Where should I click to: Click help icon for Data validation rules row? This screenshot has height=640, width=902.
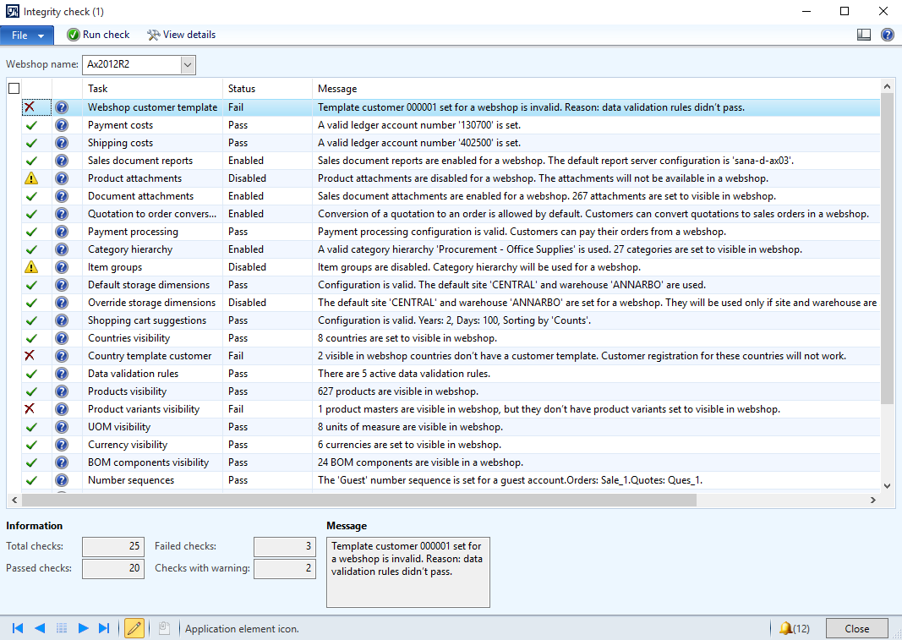coord(62,374)
